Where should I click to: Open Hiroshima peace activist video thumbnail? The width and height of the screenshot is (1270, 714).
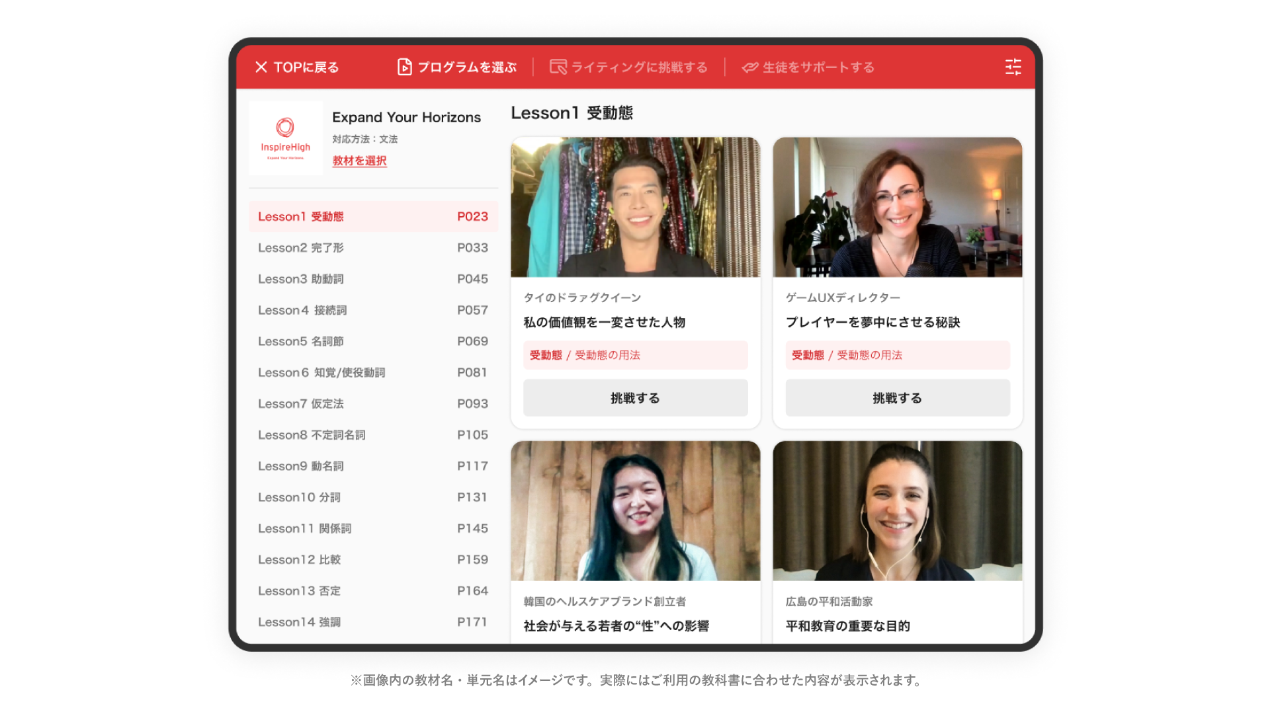pos(897,511)
